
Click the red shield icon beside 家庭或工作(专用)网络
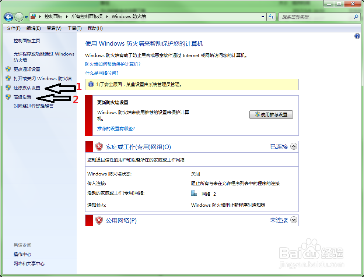(x=99, y=147)
